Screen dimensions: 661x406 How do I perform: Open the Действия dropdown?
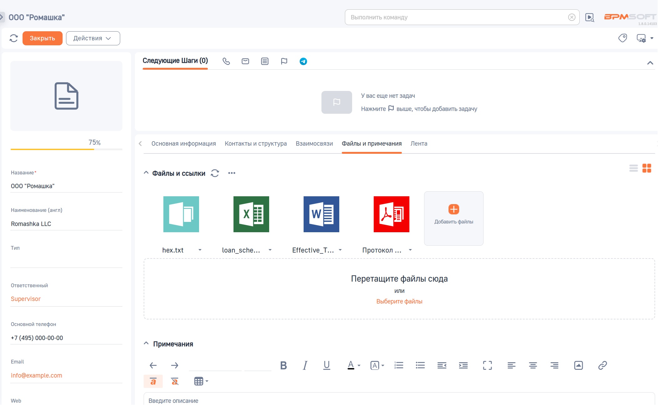coord(92,38)
